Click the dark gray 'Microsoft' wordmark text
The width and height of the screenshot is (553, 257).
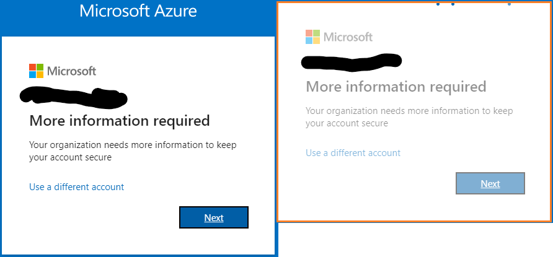pos(71,71)
